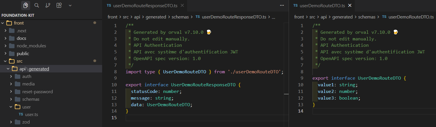This screenshot has width=436, height=127.
Task: Click 'UserDemoRouteDTO' interface name in right editor
Action: [379, 78]
